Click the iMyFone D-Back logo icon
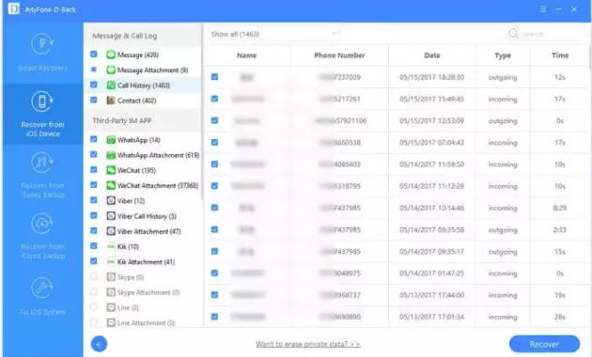This screenshot has width=592, height=357. [x=13, y=8]
